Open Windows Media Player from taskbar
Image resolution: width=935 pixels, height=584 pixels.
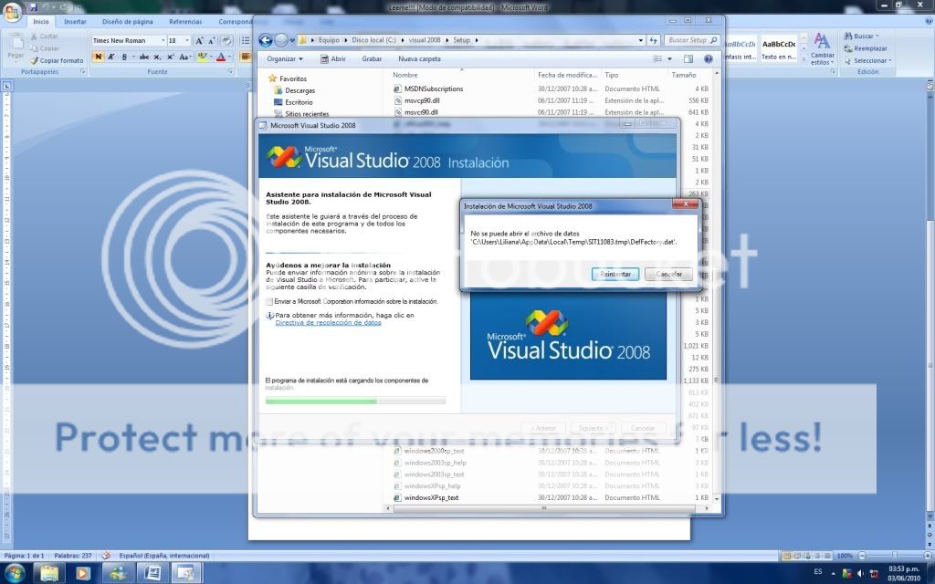point(83,573)
